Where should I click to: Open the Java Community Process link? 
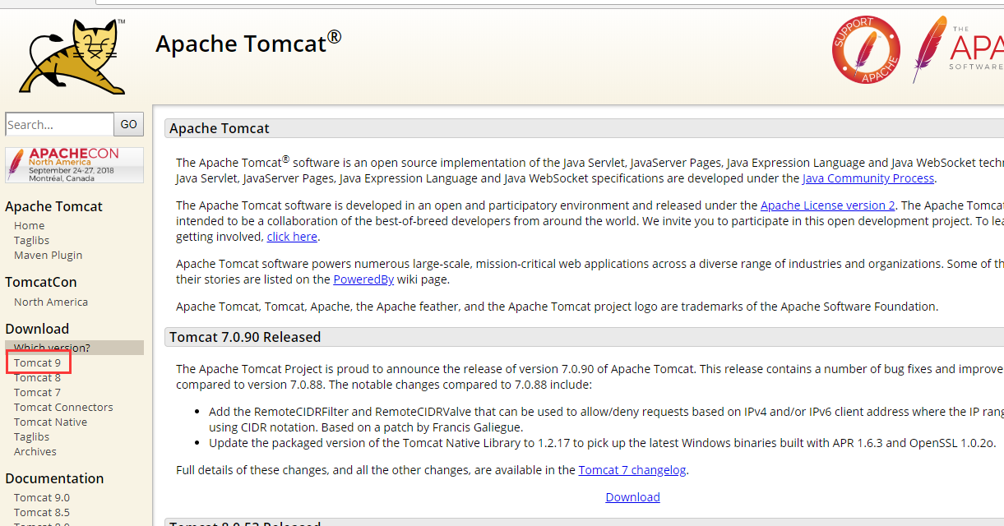tap(868, 178)
